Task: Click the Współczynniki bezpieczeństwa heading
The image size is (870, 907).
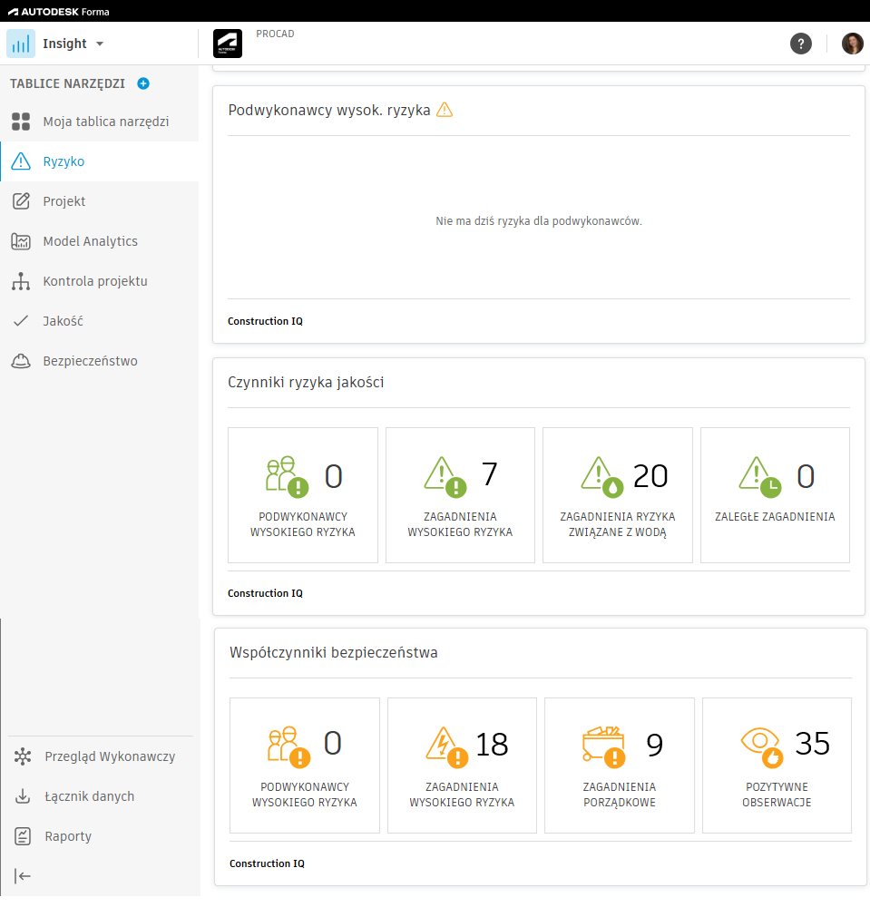Action: coord(333,652)
